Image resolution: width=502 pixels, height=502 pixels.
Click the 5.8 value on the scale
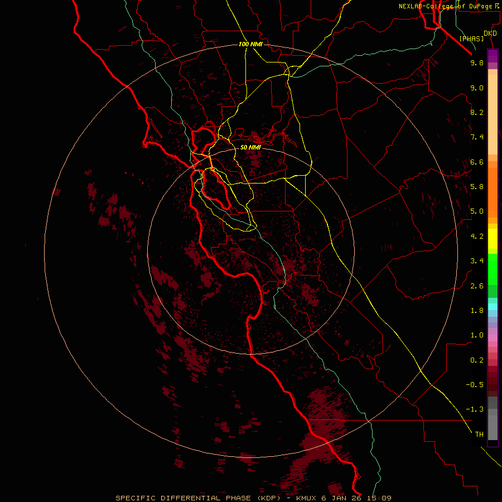(477, 187)
